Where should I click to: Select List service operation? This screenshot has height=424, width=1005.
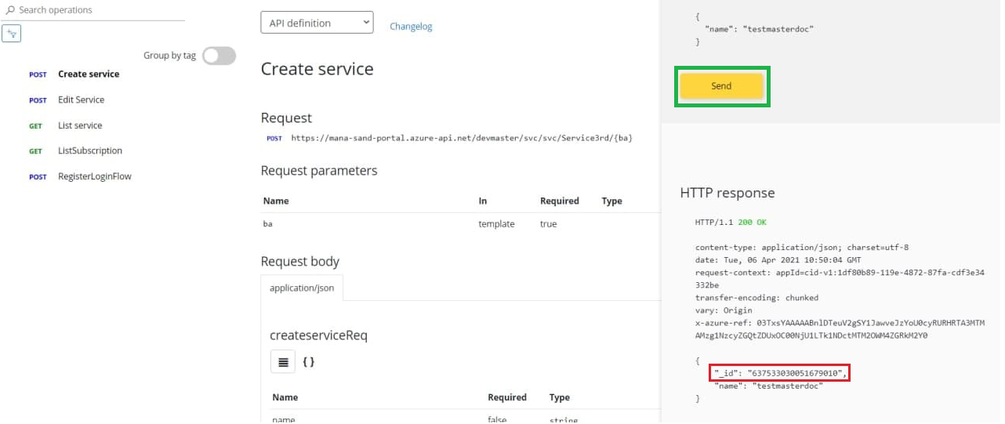80,125
